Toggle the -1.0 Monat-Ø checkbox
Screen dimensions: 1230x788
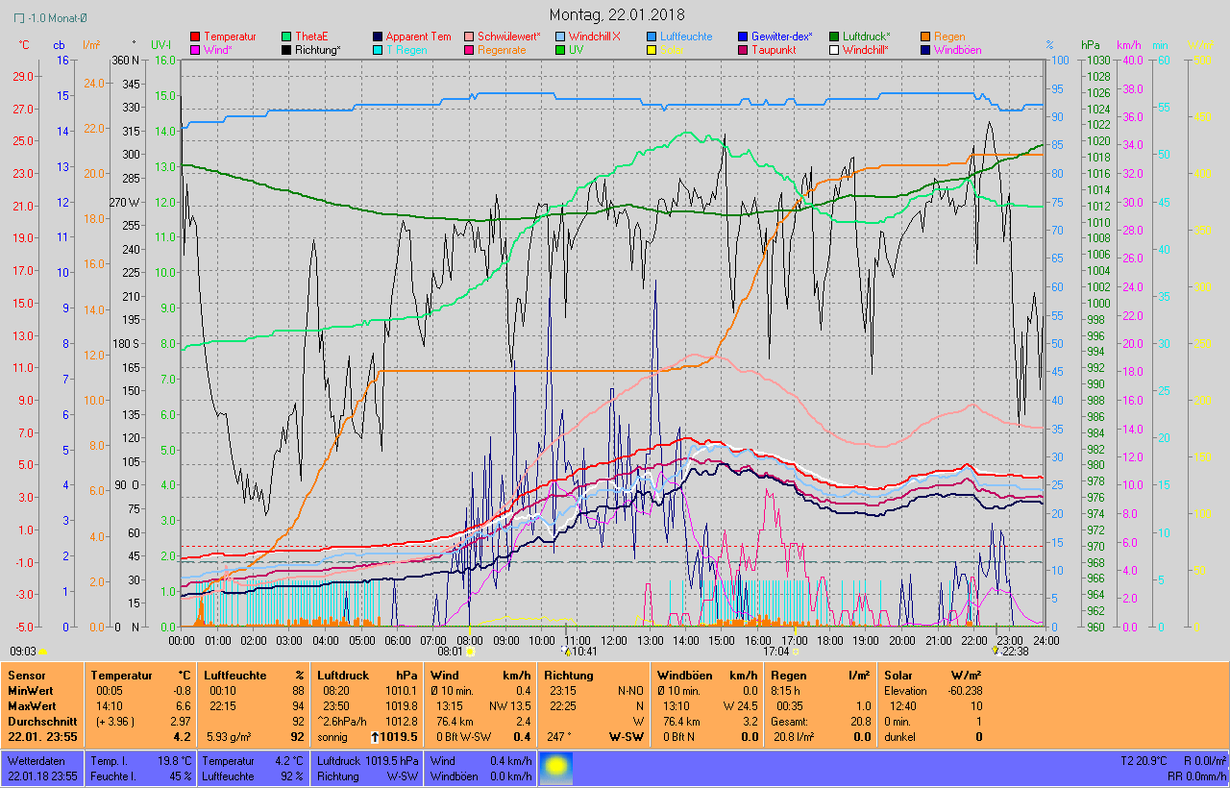pyautogui.click(x=19, y=18)
